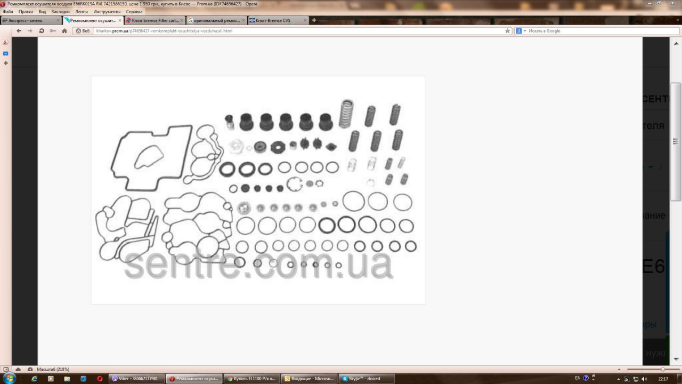The height and width of the screenshot is (384, 682).
Task: Close the Ремкомплект осушит... tab
Action: 120,20
